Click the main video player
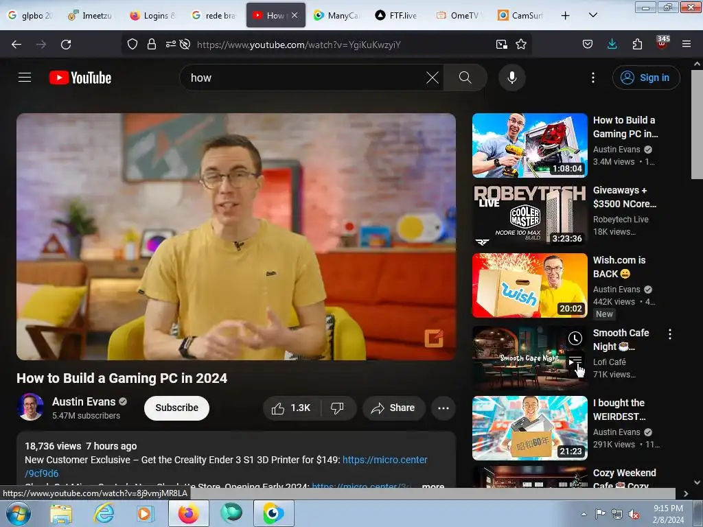 236,237
